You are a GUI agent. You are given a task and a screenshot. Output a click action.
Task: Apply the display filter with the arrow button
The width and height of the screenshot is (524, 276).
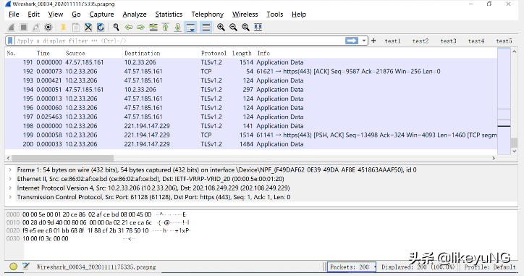coord(352,41)
